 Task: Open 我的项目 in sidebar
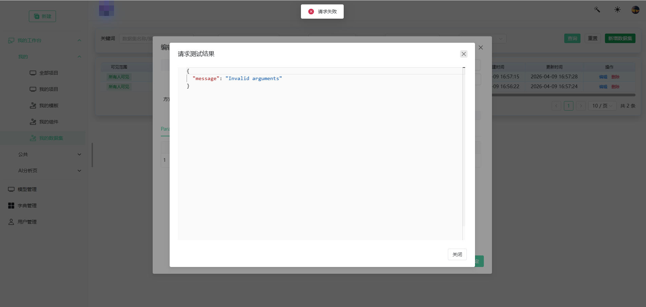point(44,89)
